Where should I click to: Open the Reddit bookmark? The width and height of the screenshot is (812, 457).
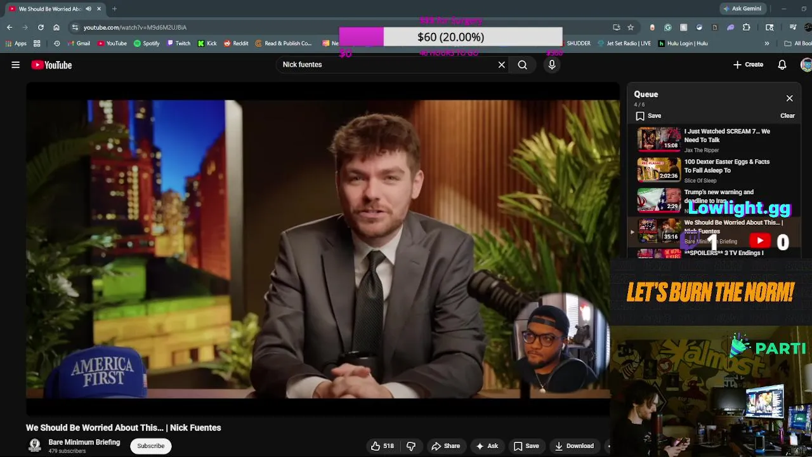click(x=236, y=44)
